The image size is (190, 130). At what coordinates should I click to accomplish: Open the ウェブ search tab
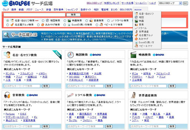pos(6,9)
